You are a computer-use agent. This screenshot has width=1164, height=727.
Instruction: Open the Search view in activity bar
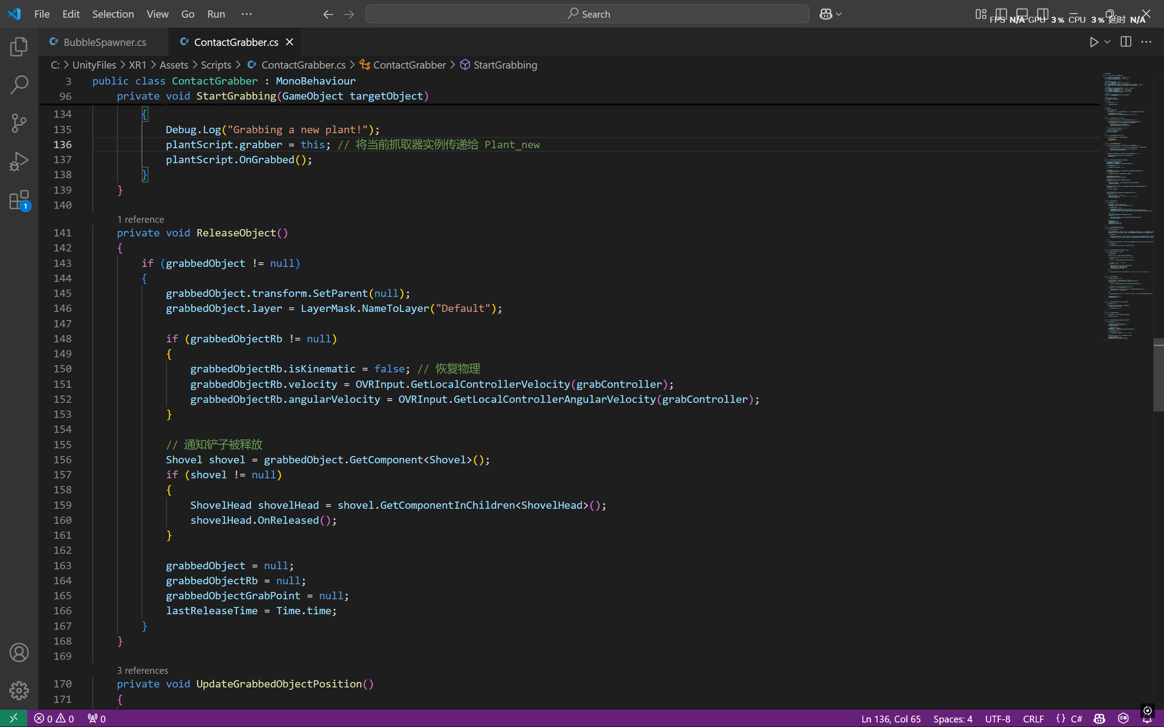pyautogui.click(x=19, y=85)
